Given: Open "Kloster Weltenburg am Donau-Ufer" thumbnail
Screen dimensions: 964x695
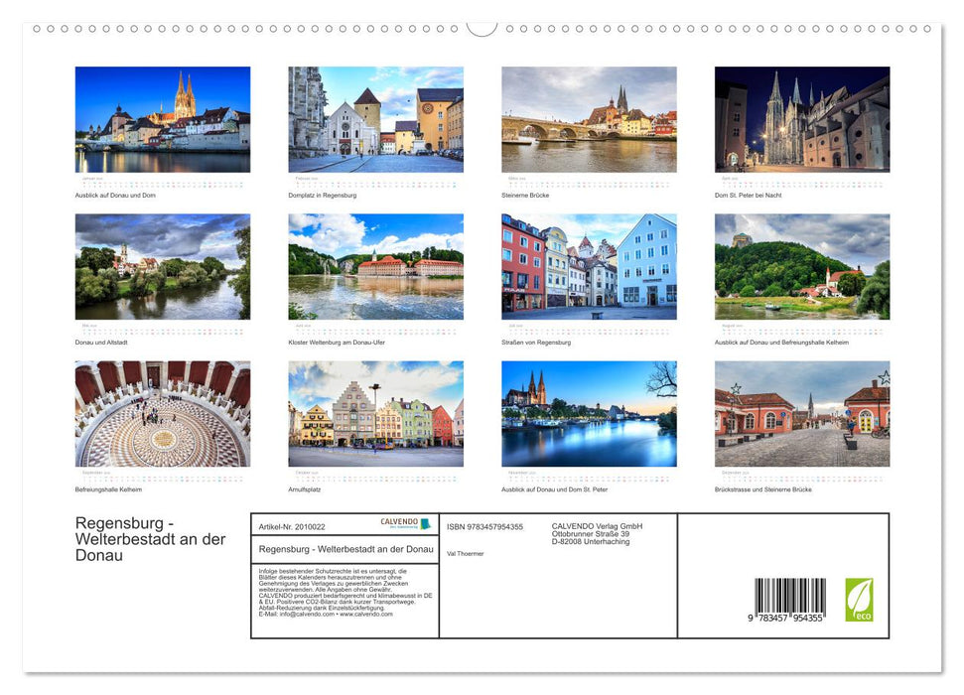Looking at the screenshot, I should point(376,265).
